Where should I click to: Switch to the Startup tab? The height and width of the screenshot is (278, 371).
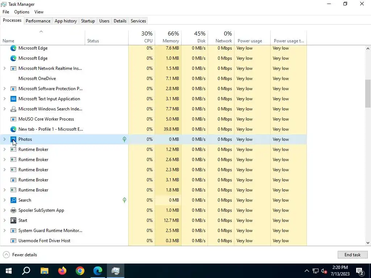(88, 21)
